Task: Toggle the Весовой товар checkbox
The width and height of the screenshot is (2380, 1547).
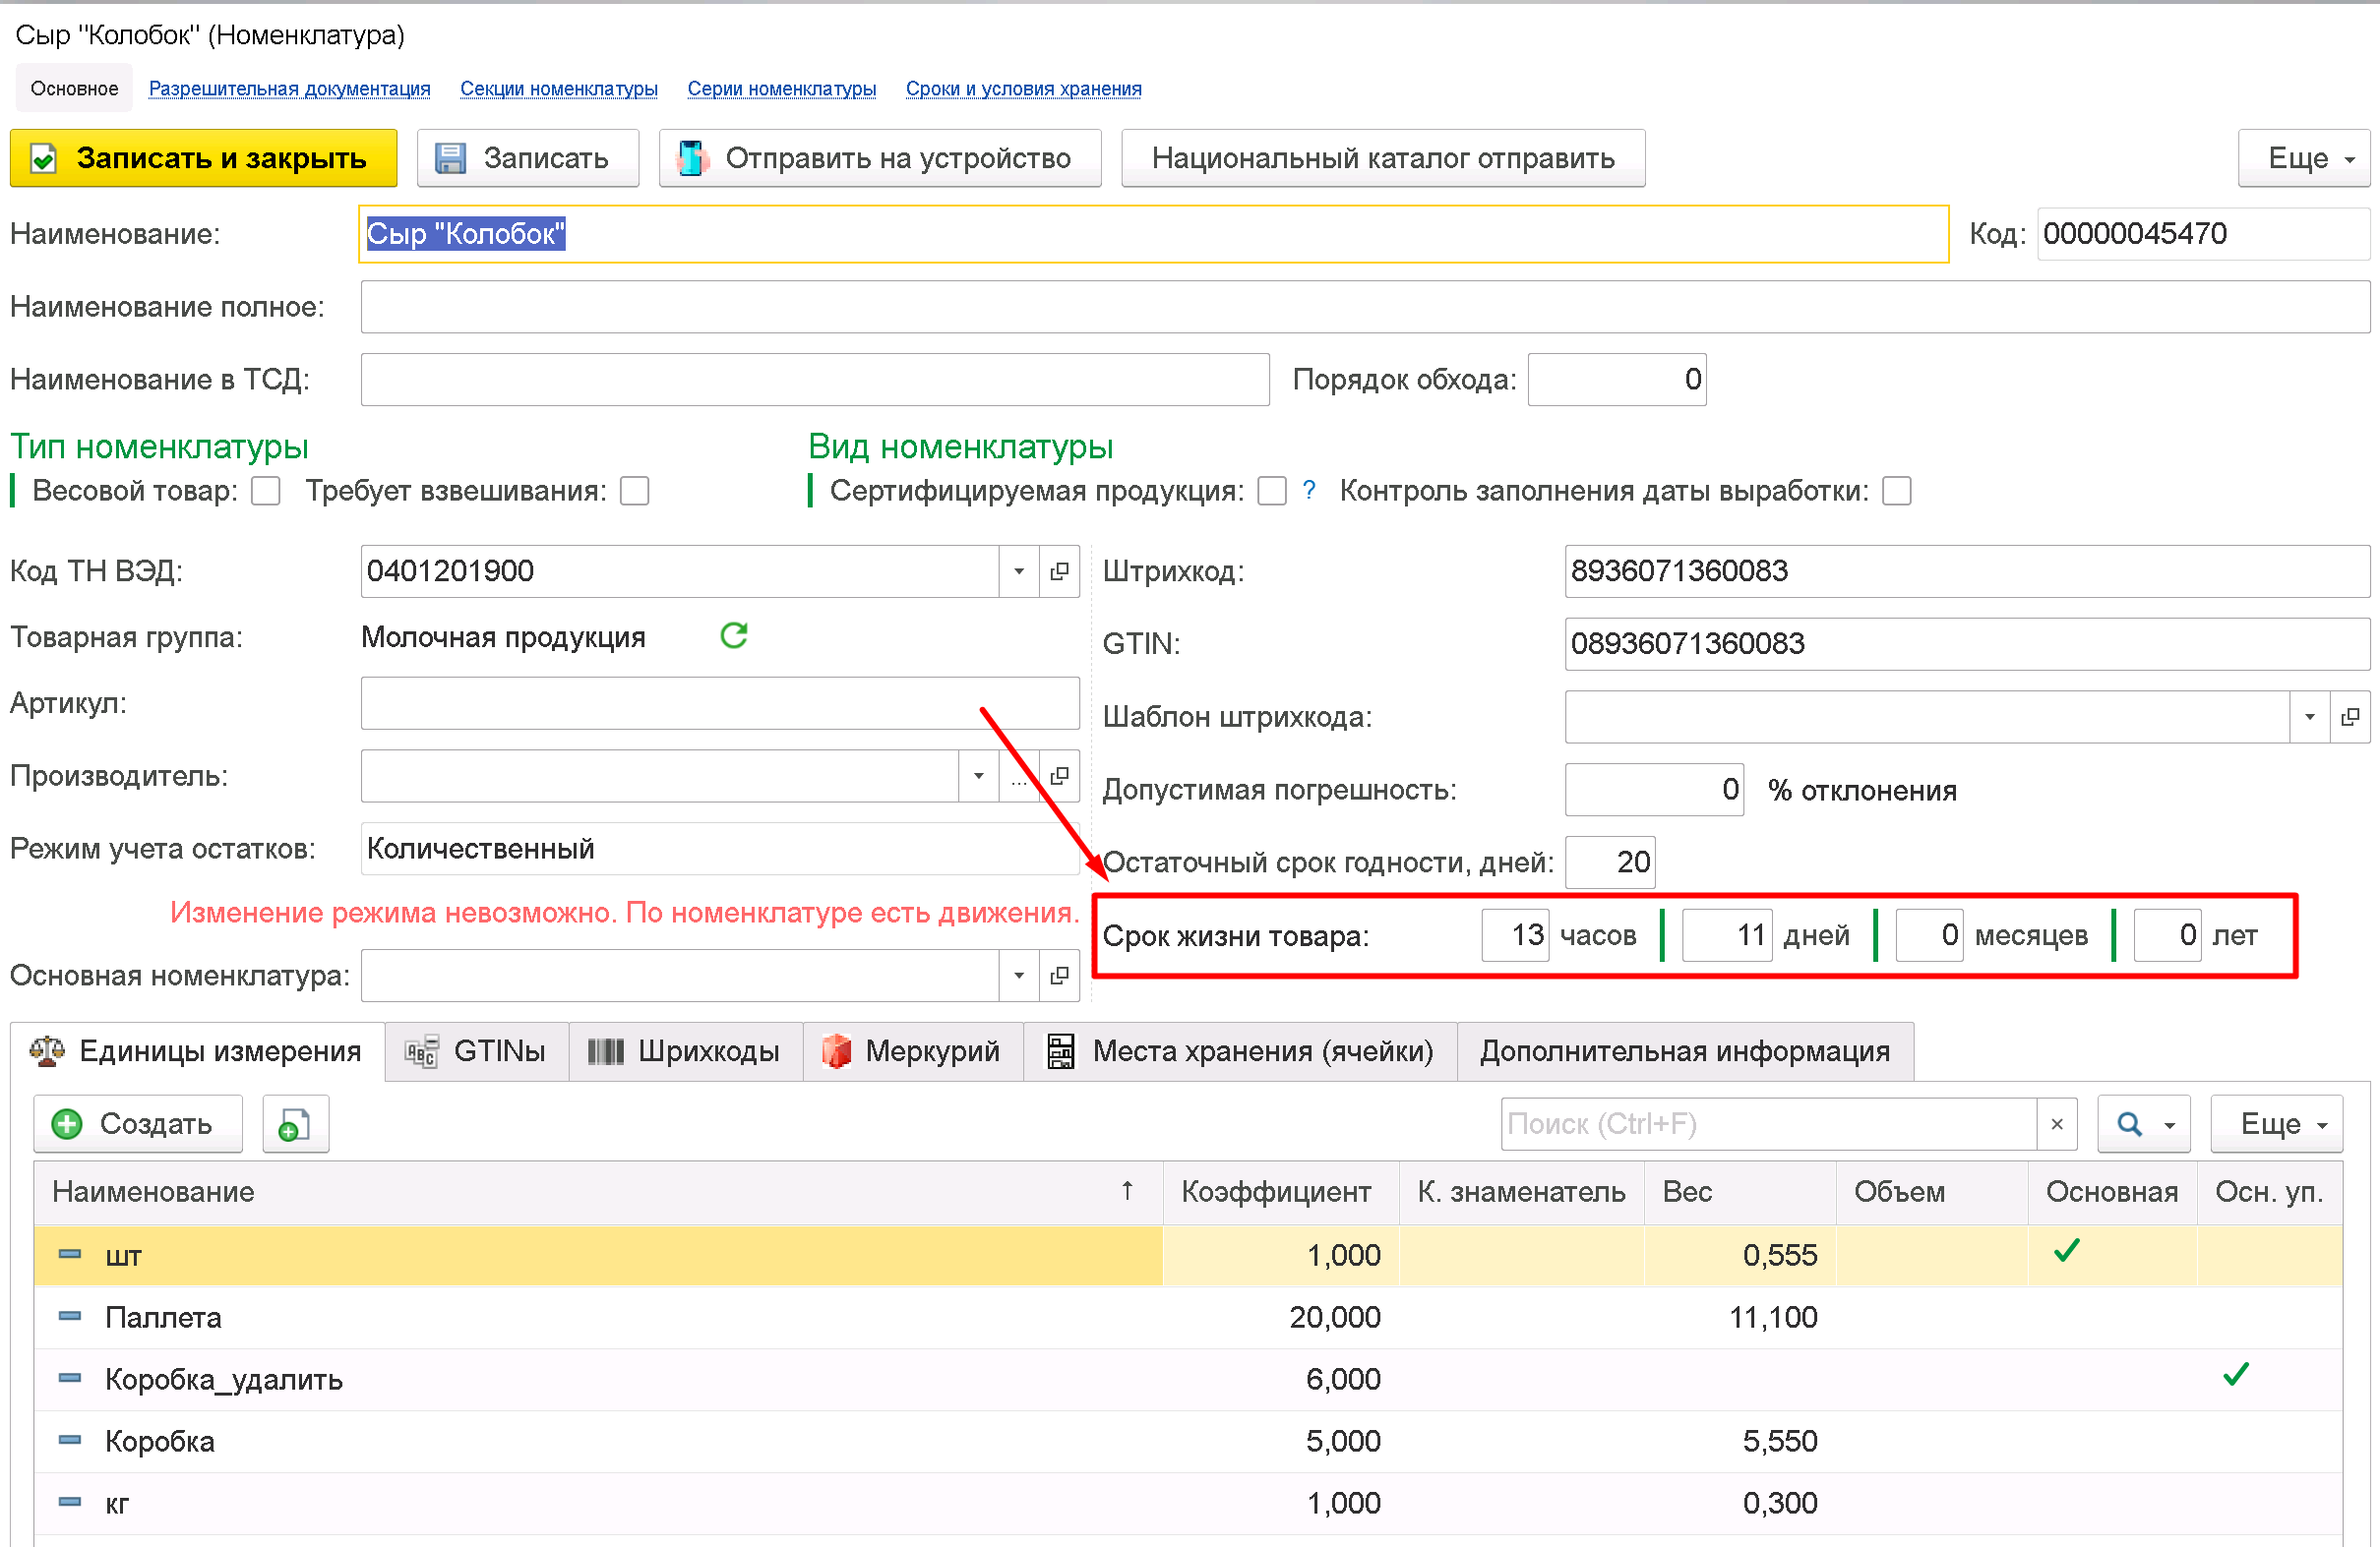Action: (265, 491)
